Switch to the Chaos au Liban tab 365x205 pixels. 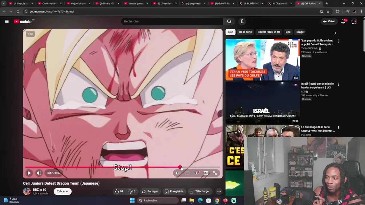point(49,3)
